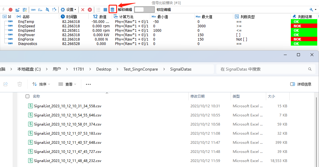Sort files by 类型 column
The image size is (319, 167).
(236, 96)
